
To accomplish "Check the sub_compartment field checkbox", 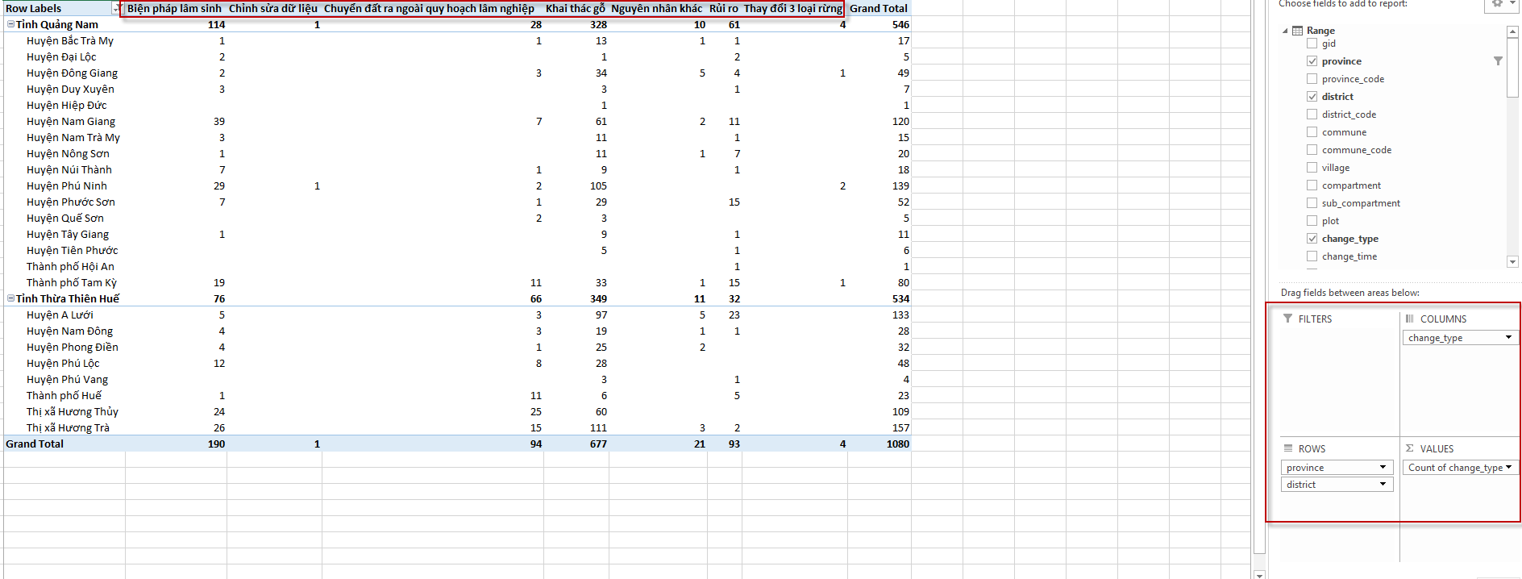I will (1312, 203).
